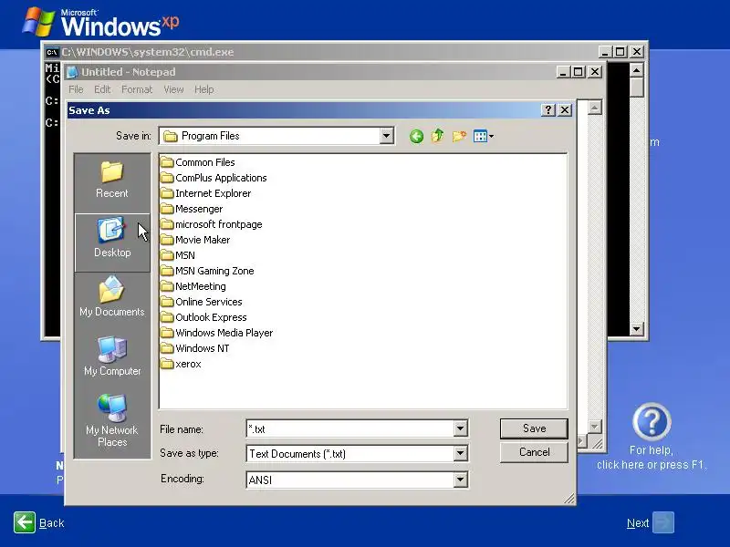Click Back in Windows XP setup

pyautogui.click(x=38, y=522)
